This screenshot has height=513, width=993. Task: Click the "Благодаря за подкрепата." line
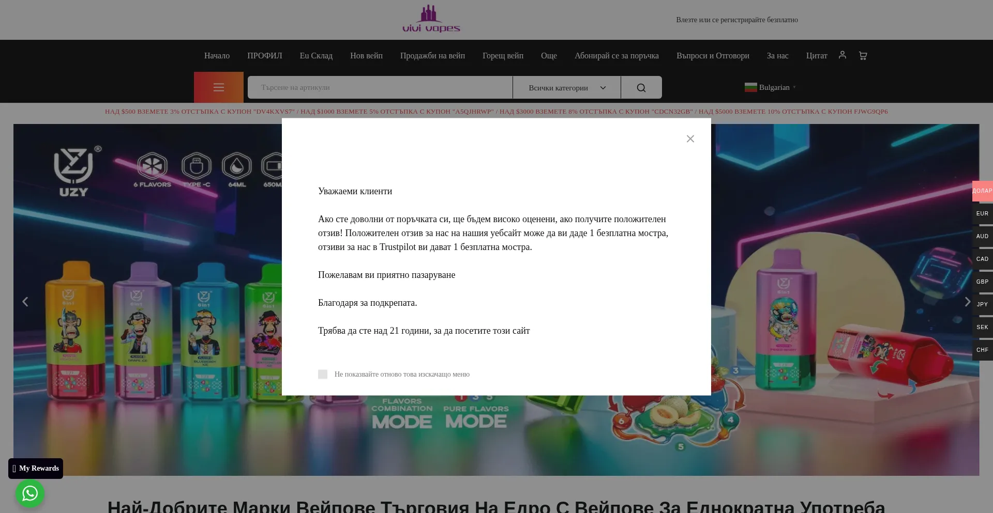click(368, 303)
